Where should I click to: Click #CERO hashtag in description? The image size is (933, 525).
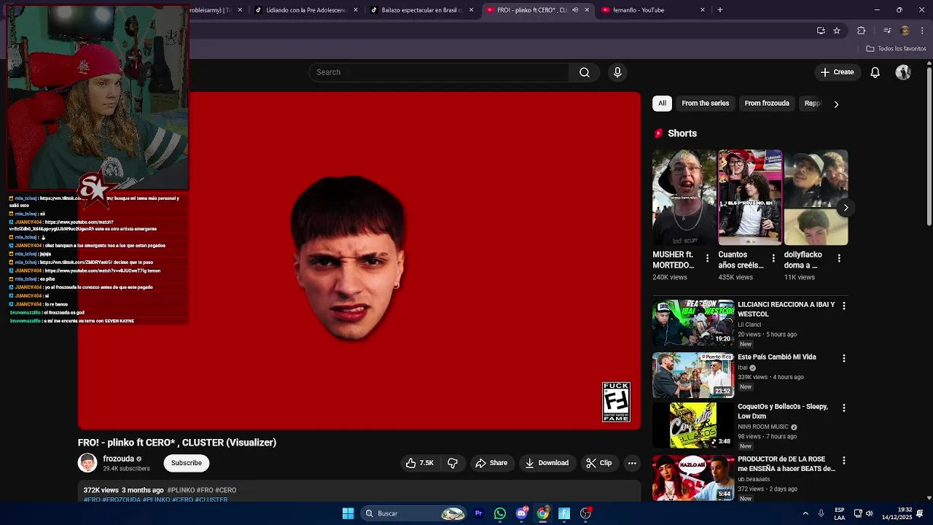click(225, 491)
